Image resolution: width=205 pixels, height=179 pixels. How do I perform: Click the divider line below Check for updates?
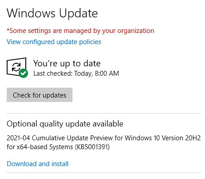click(104, 113)
